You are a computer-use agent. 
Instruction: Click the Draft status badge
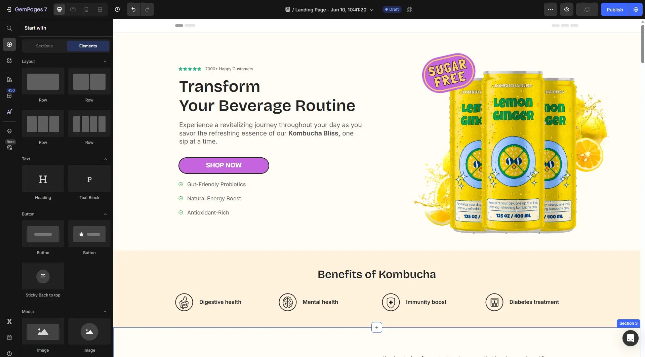point(392,9)
